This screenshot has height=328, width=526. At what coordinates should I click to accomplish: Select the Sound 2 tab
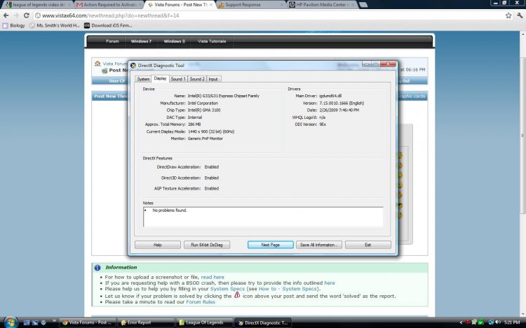tap(197, 79)
